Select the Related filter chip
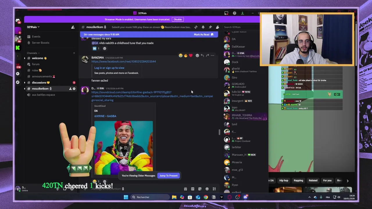372x209 pixels. 313,181
